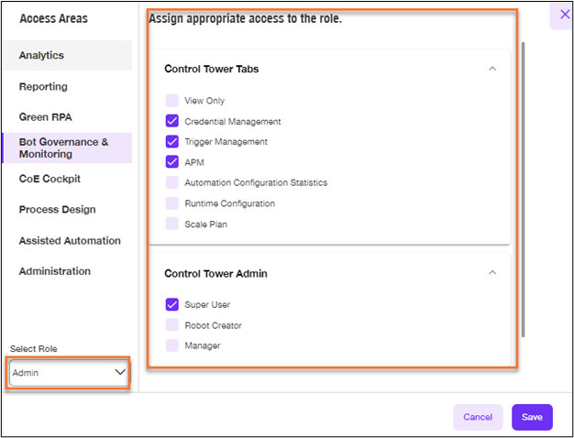Collapse the Control Tower Tabs section
Screen dimensions: 574x438
tap(492, 69)
